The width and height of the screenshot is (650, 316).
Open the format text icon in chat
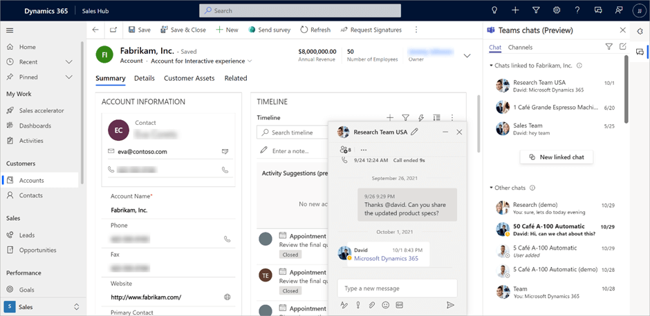point(344,305)
